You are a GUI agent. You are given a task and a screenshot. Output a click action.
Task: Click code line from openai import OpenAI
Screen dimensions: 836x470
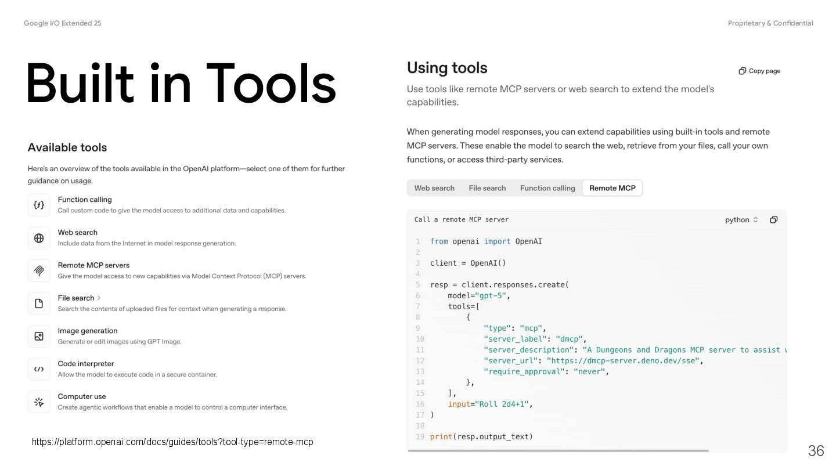click(486, 241)
